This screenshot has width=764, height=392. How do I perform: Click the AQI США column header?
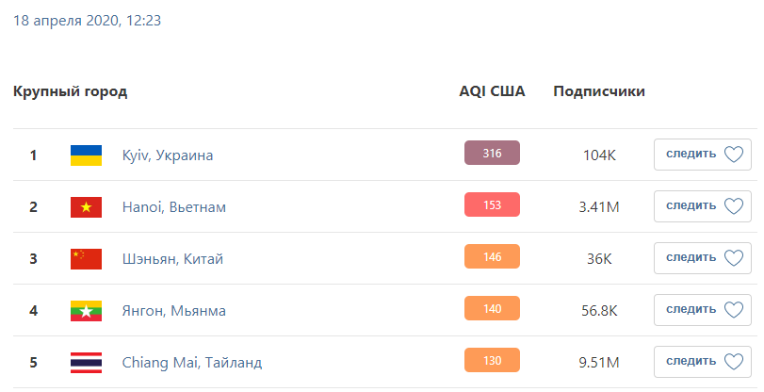click(492, 91)
